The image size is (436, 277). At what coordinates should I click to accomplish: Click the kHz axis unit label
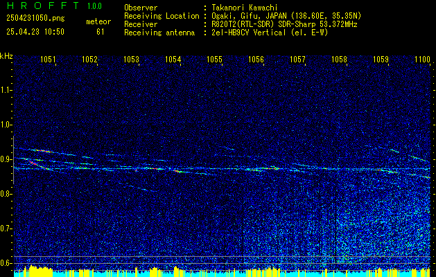click(6, 56)
